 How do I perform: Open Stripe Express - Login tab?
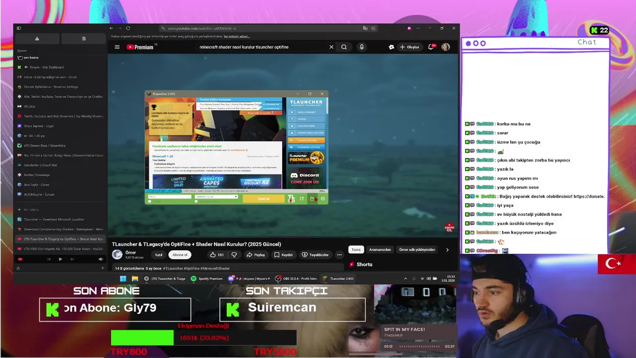60,126
